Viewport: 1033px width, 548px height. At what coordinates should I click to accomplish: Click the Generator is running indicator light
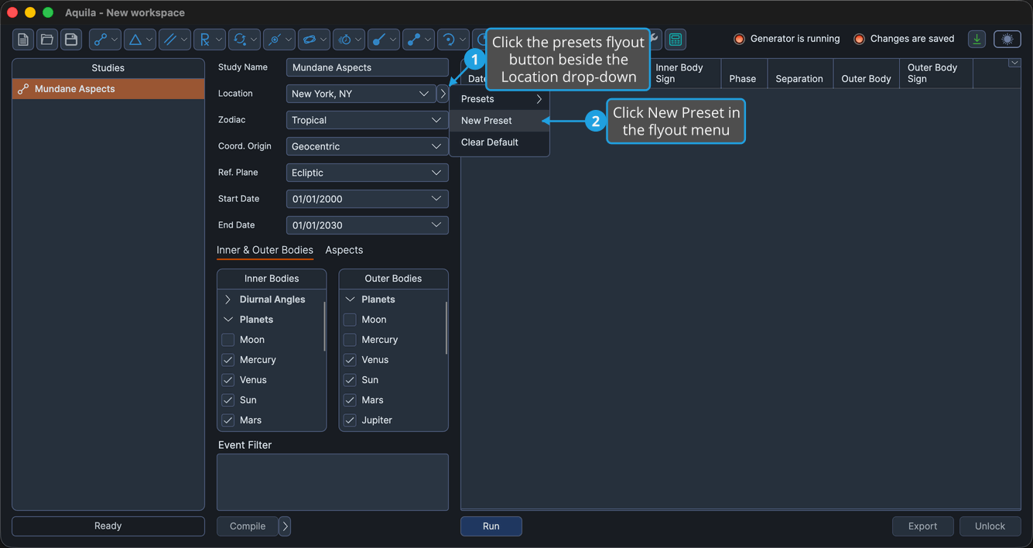pyautogui.click(x=739, y=39)
